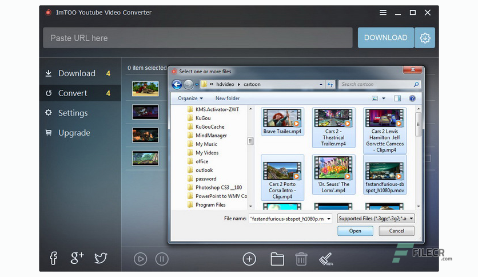The image size is (478, 277).
Task: Click the refresh icon beside address bar
Action: tap(330, 85)
